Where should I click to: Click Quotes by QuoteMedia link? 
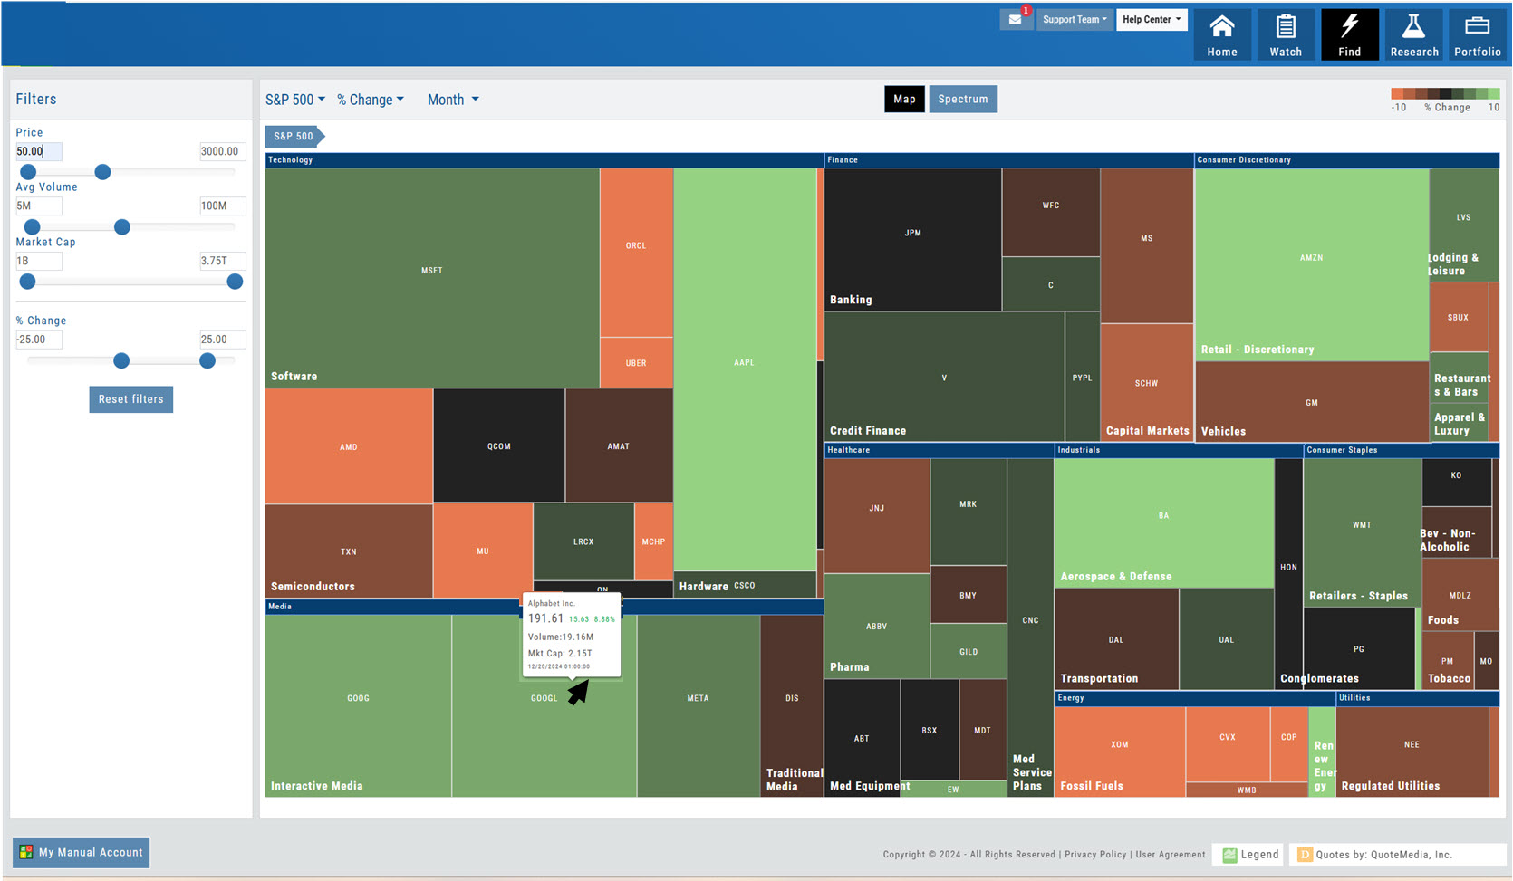click(1383, 854)
